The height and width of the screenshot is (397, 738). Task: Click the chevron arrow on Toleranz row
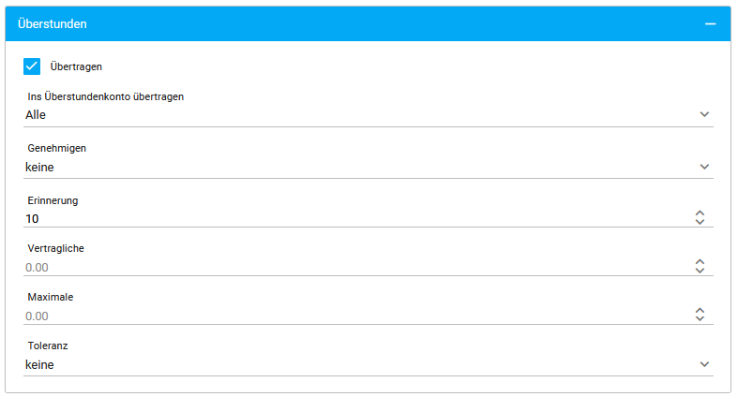(x=704, y=364)
